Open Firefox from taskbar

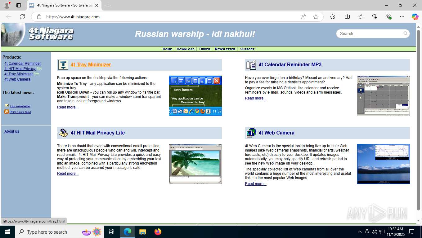(x=158, y=232)
